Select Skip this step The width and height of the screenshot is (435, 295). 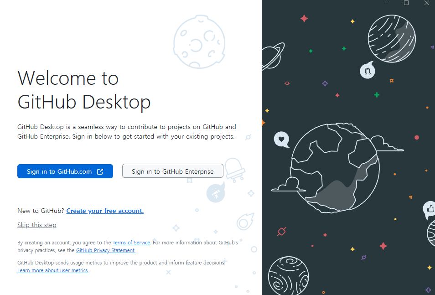point(36,225)
